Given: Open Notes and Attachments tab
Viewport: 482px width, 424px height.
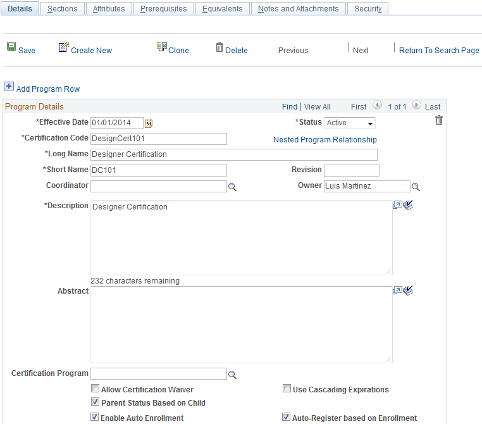Looking at the screenshot, I should tap(298, 9).
